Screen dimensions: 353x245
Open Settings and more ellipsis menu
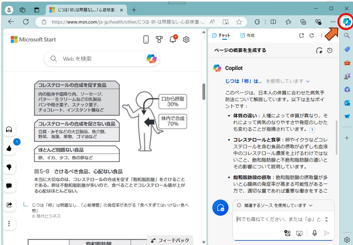point(333,22)
